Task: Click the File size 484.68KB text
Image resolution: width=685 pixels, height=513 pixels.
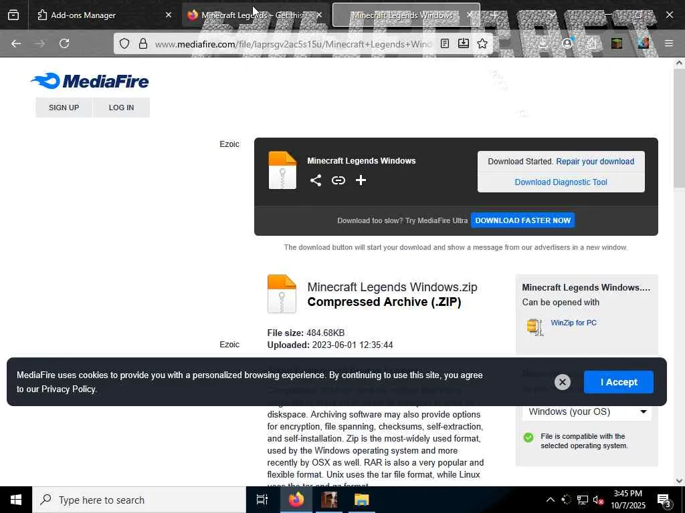Action: coord(306,333)
